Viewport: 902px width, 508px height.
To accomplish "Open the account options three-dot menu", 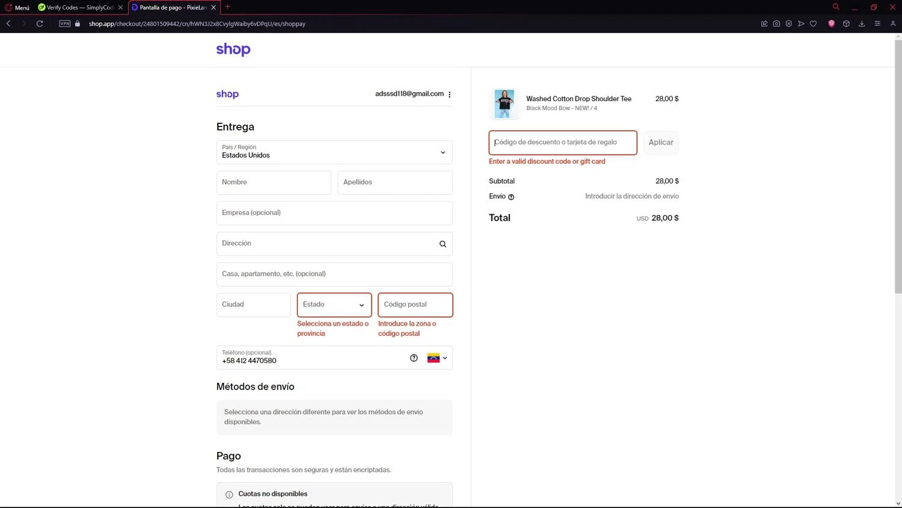I will coord(450,94).
